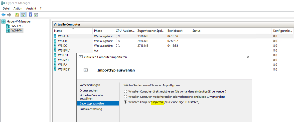This screenshot has height=122, width=294.
Task: Click the Forward arrow toolbar icon
Action: 9,15
